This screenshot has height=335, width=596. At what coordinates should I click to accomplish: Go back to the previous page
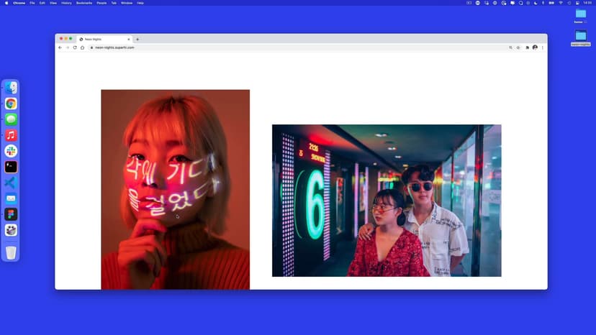[x=60, y=47]
